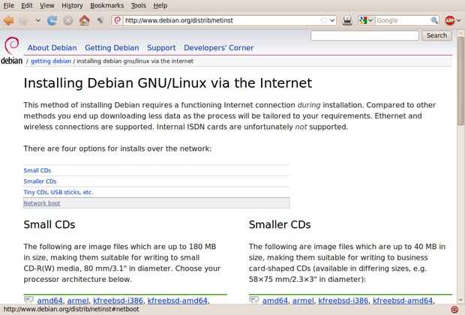The width and height of the screenshot is (465, 315).
Task: Click the 'Smaller CDs' section heading
Action: tap(280, 224)
